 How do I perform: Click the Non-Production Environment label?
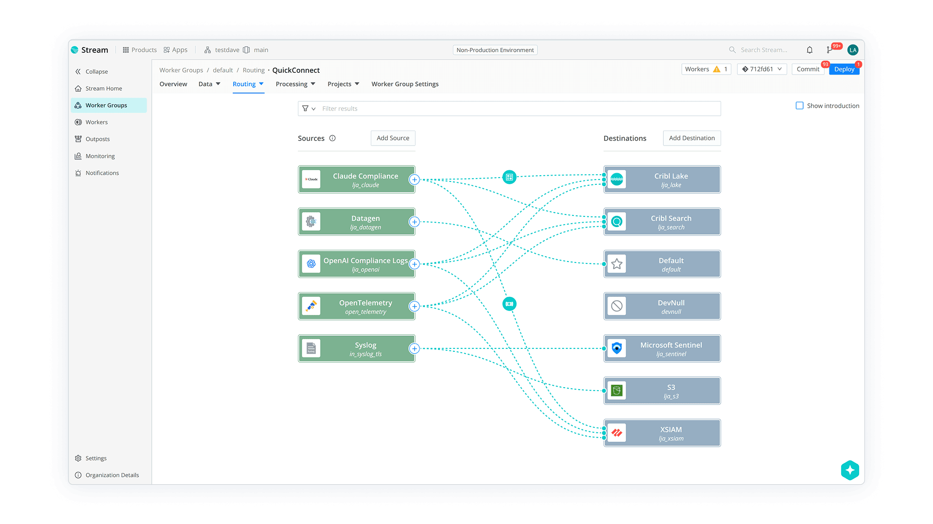[x=495, y=50]
